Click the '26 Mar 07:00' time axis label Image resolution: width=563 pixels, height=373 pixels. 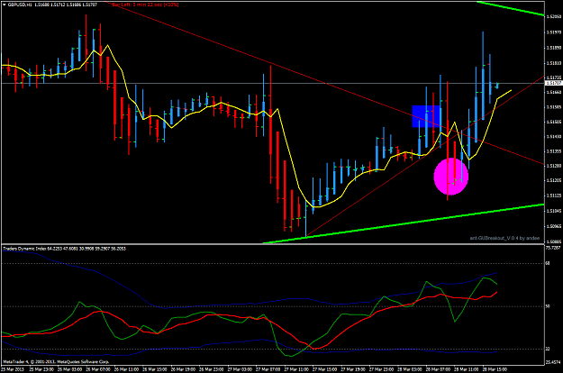click(97, 369)
